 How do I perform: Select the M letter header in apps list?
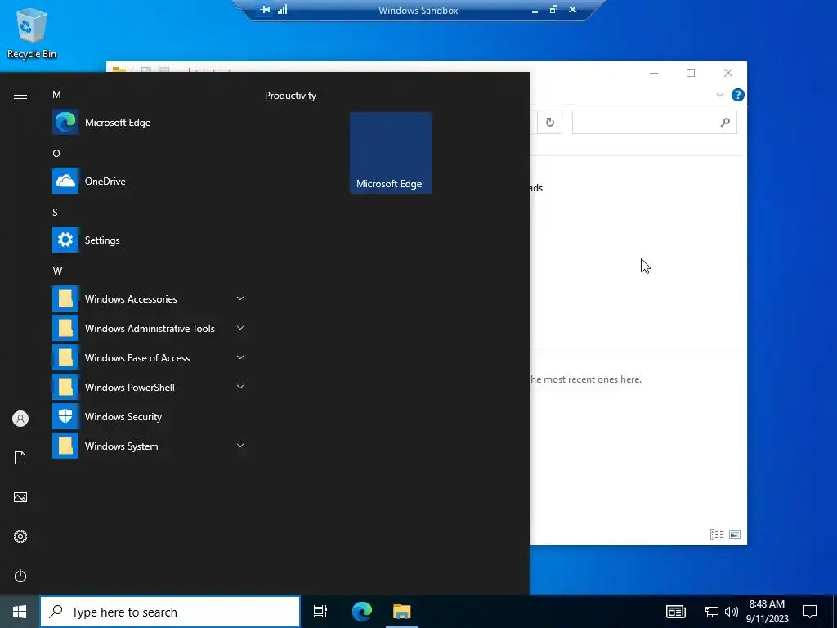point(56,95)
